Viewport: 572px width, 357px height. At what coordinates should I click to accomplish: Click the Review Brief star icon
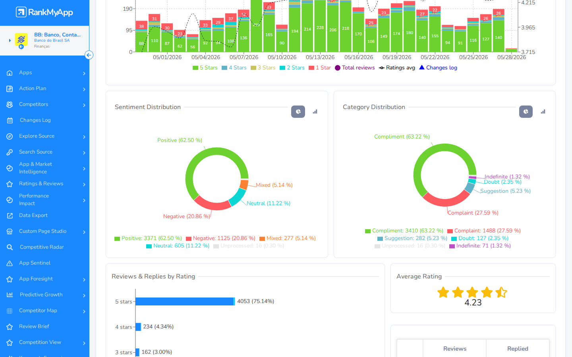10,327
